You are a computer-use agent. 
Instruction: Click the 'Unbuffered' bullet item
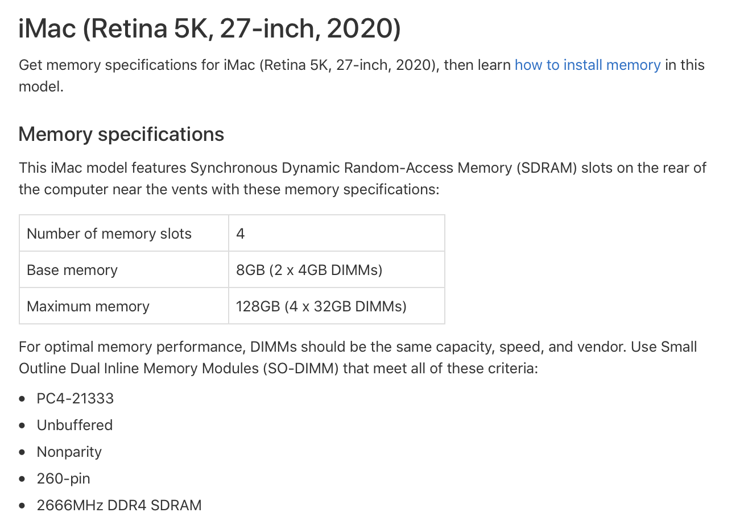click(75, 425)
